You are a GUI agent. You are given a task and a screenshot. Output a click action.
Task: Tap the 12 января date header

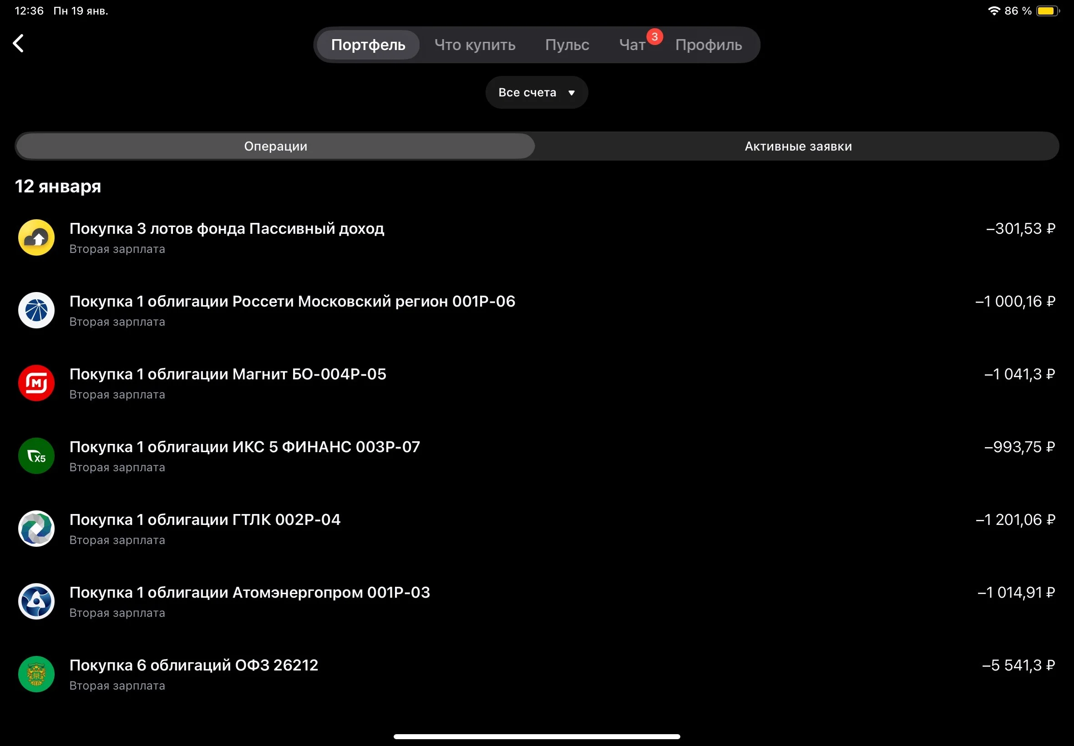tap(58, 186)
